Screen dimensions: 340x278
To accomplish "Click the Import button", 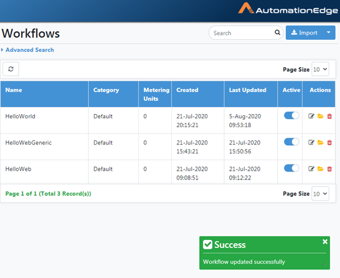I will coord(304,32).
